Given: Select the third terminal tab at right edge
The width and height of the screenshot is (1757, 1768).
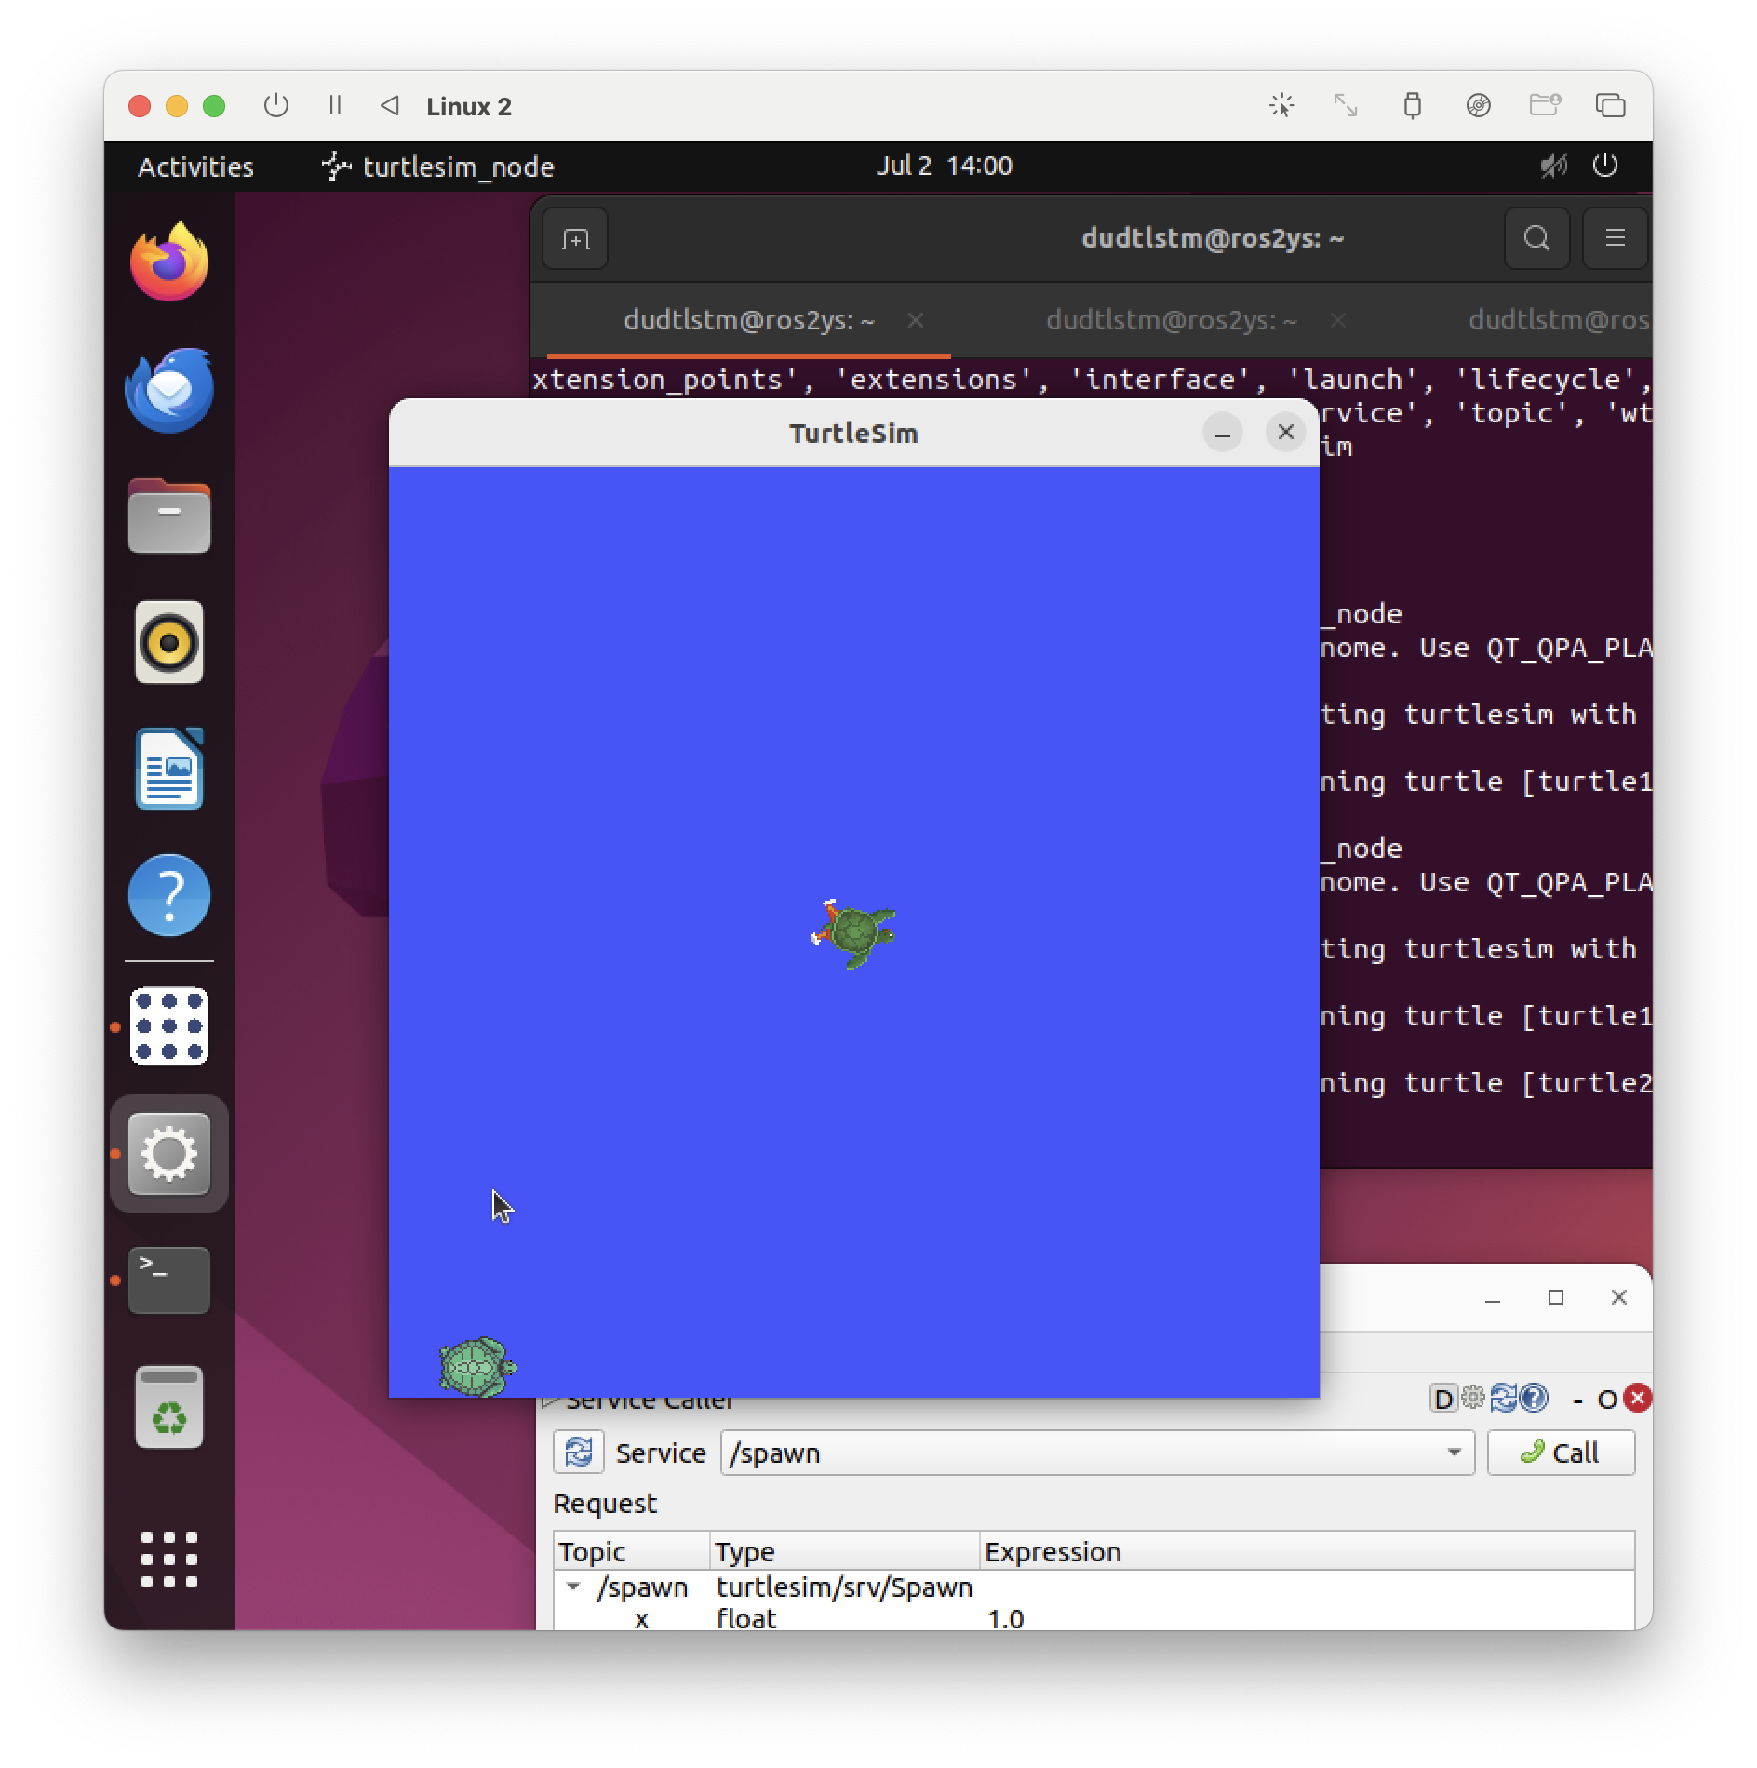Looking at the screenshot, I should (1558, 320).
